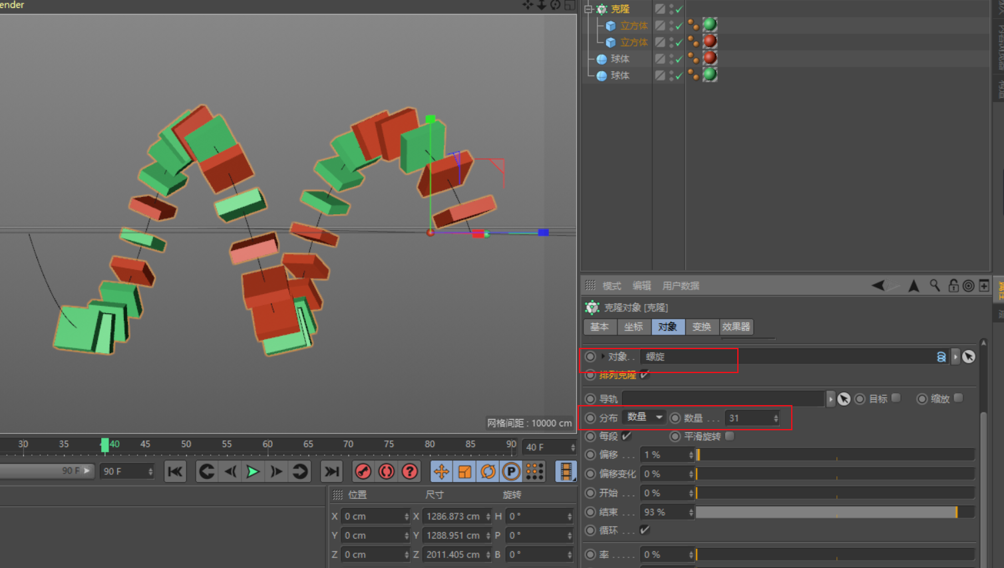Click the magnifier search icon above the attributes

coord(934,285)
